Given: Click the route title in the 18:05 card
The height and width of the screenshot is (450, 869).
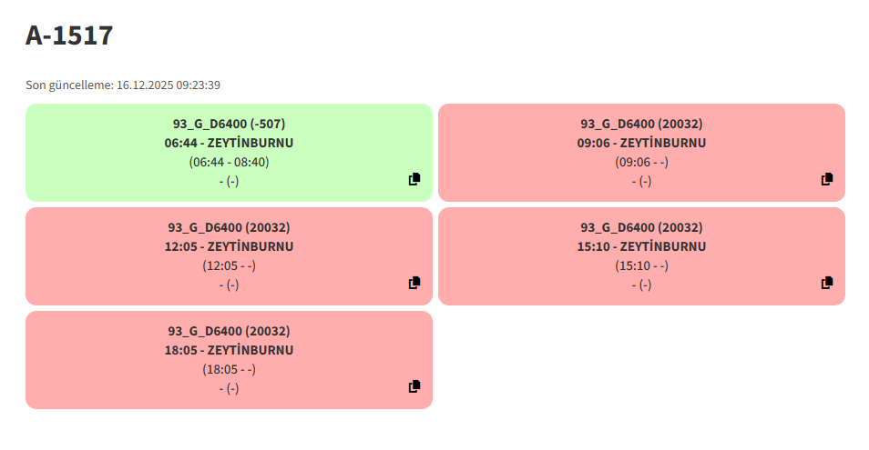Looking at the screenshot, I should tap(229, 331).
